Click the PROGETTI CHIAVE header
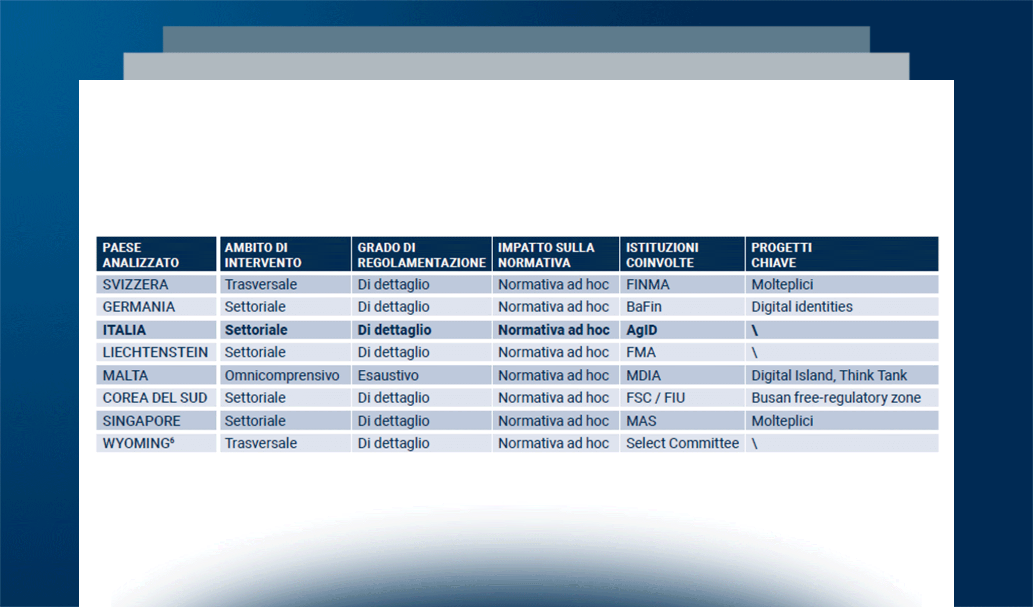The image size is (1033, 607). click(841, 254)
